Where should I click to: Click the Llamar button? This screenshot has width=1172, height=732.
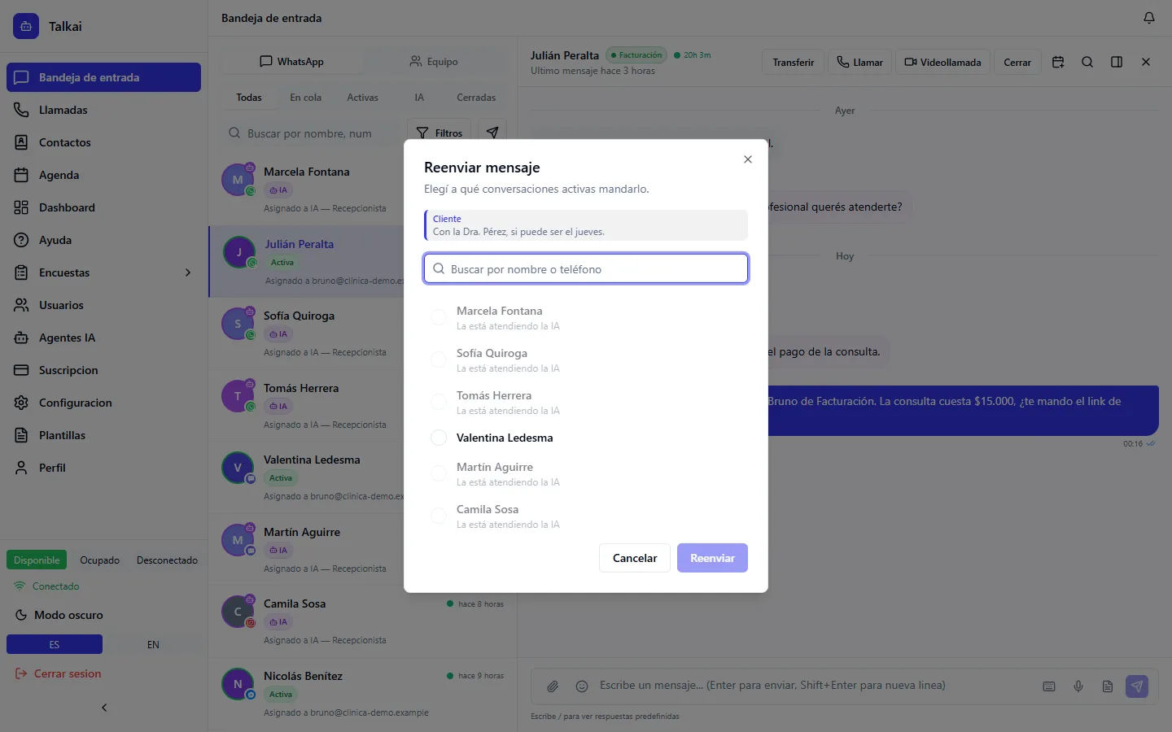click(860, 62)
